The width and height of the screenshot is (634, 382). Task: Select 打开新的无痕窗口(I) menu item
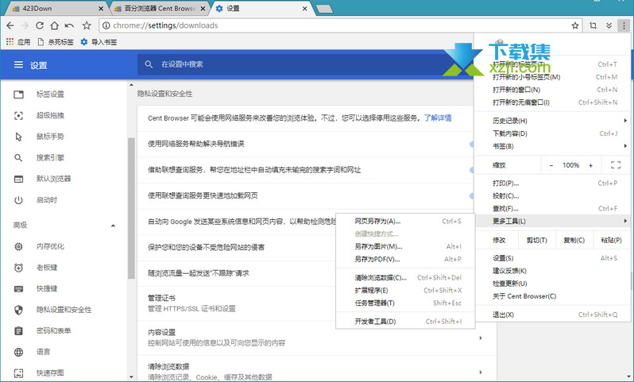[x=554, y=102]
